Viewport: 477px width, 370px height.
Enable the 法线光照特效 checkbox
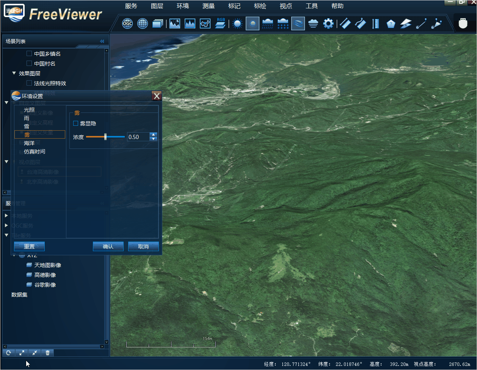(x=29, y=83)
